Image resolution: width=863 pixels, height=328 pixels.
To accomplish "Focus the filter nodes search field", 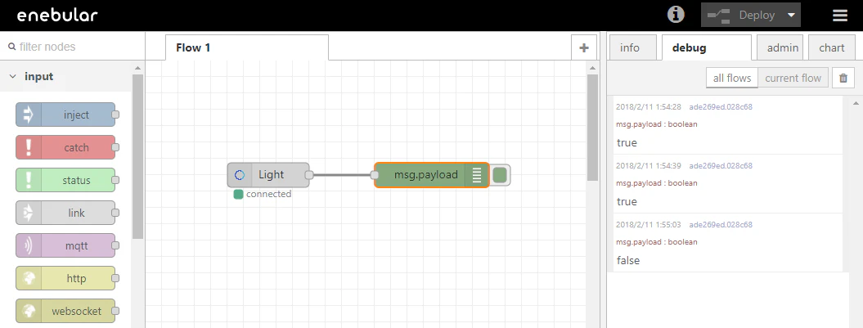I will 73,47.
